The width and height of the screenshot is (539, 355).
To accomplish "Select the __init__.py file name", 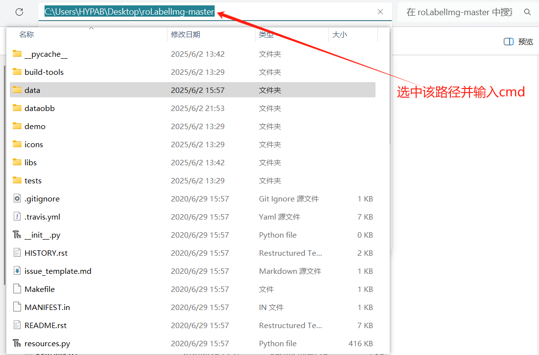I will pyautogui.click(x=42, y=235).
